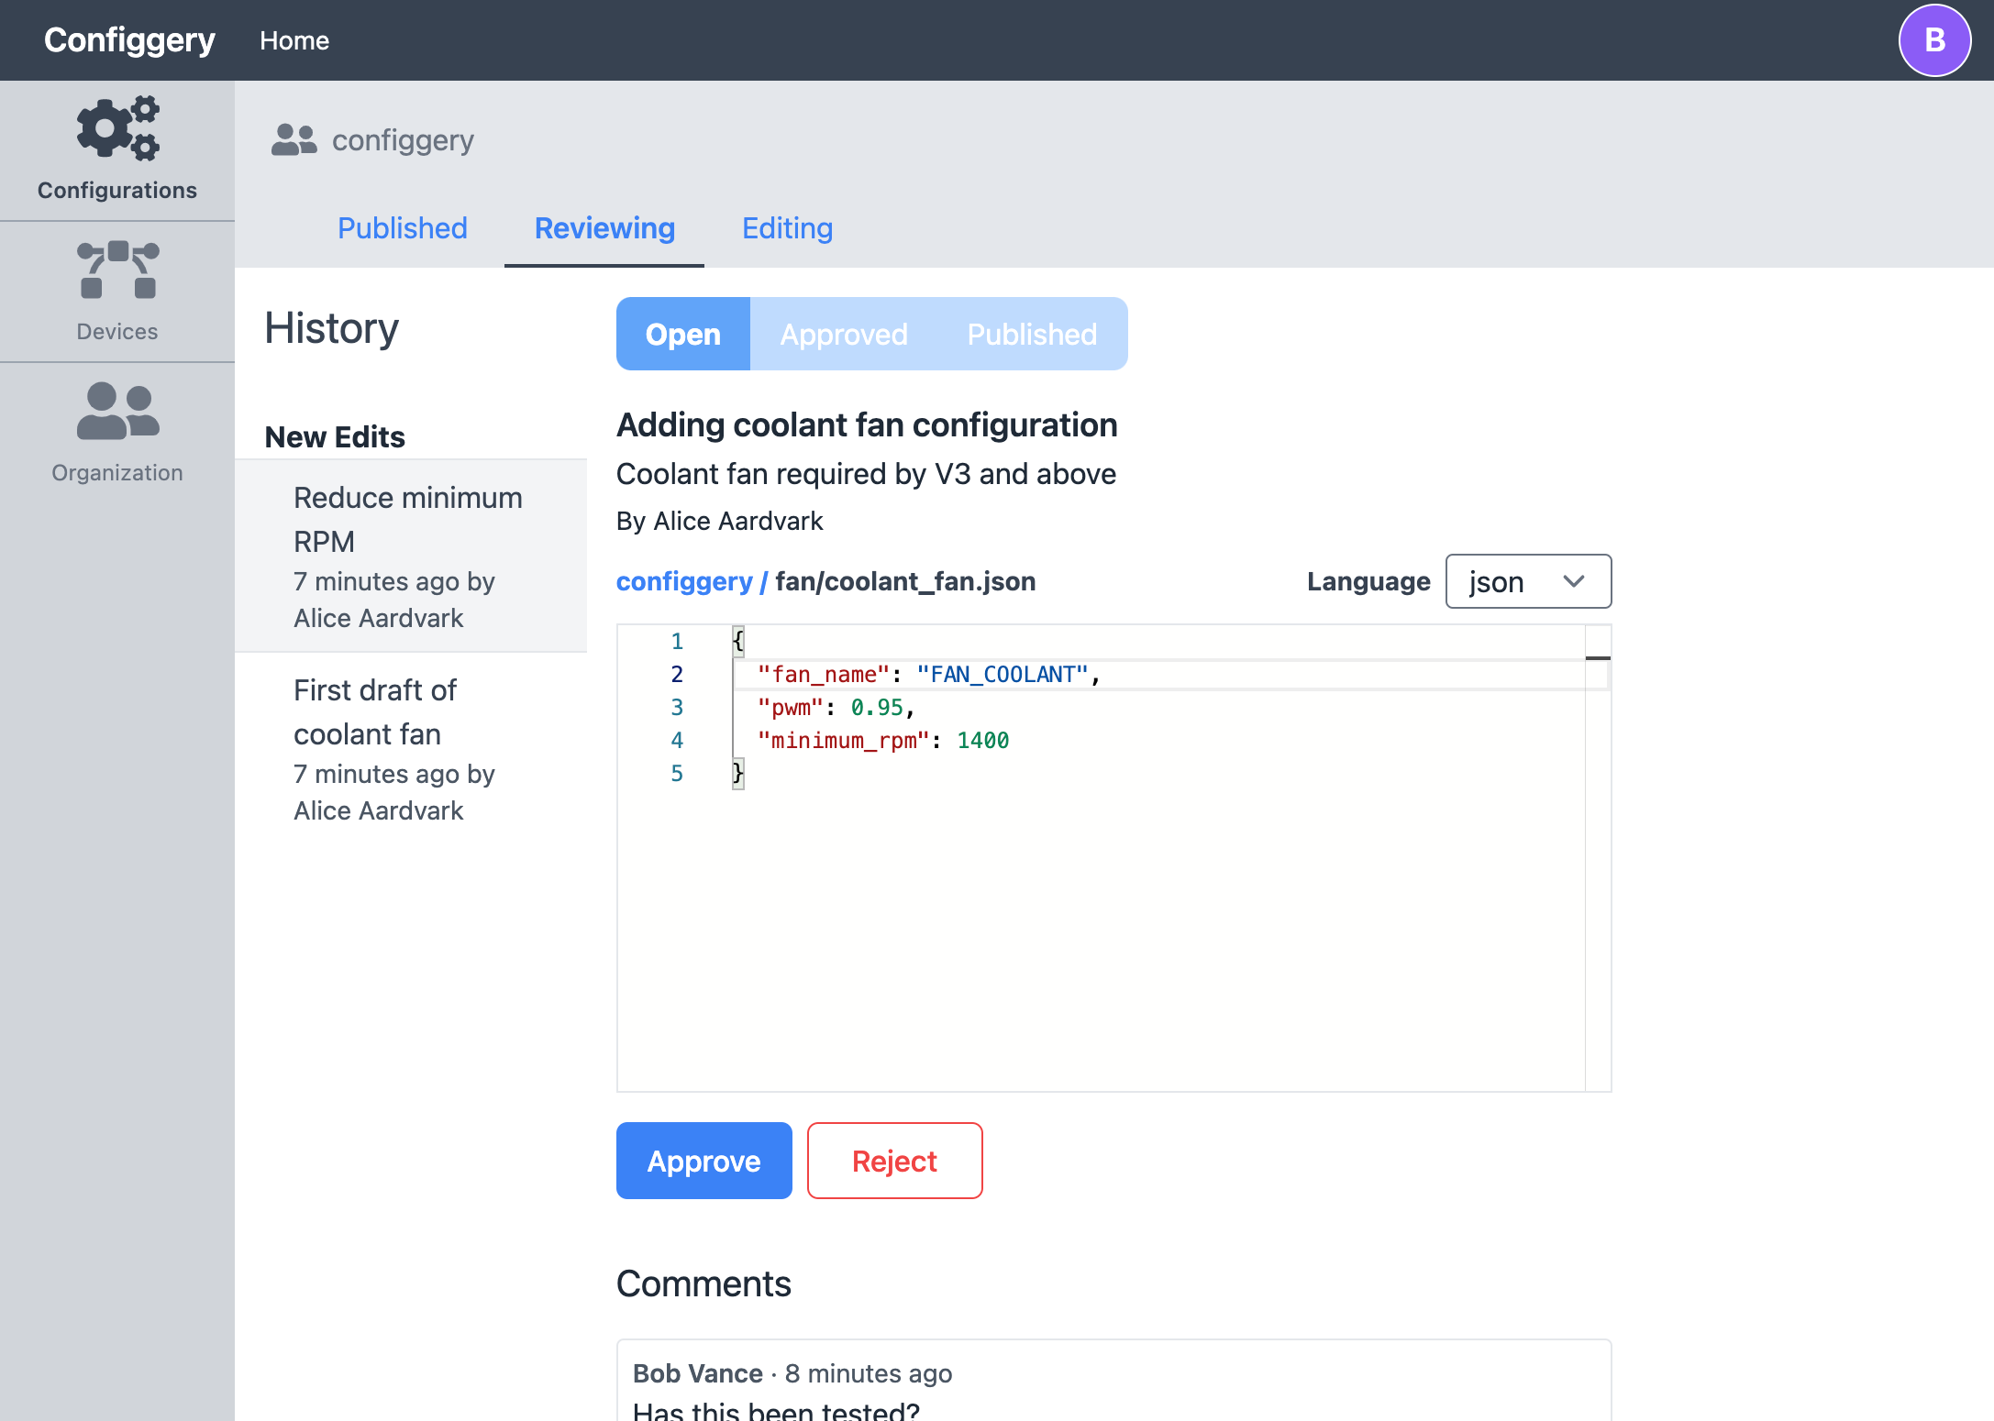Select the Reviewing tab
1994x1421 pixels.
604,228
